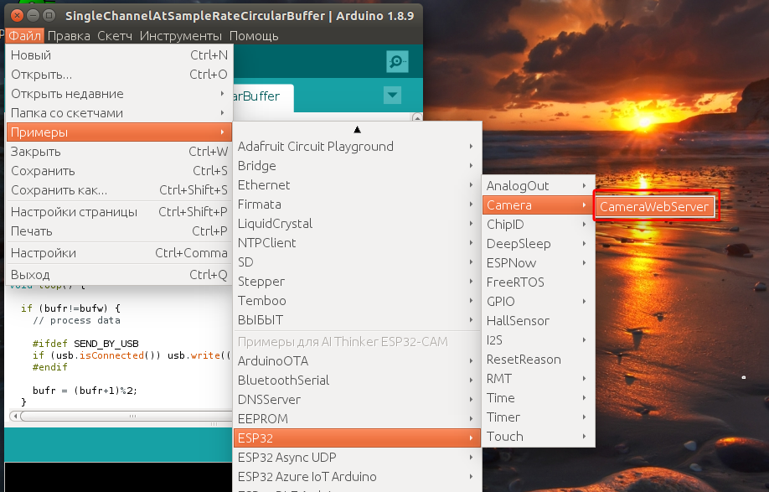Close the Arduino window with the red button
The height and width of the screenshot is (492, 769).
14,16
